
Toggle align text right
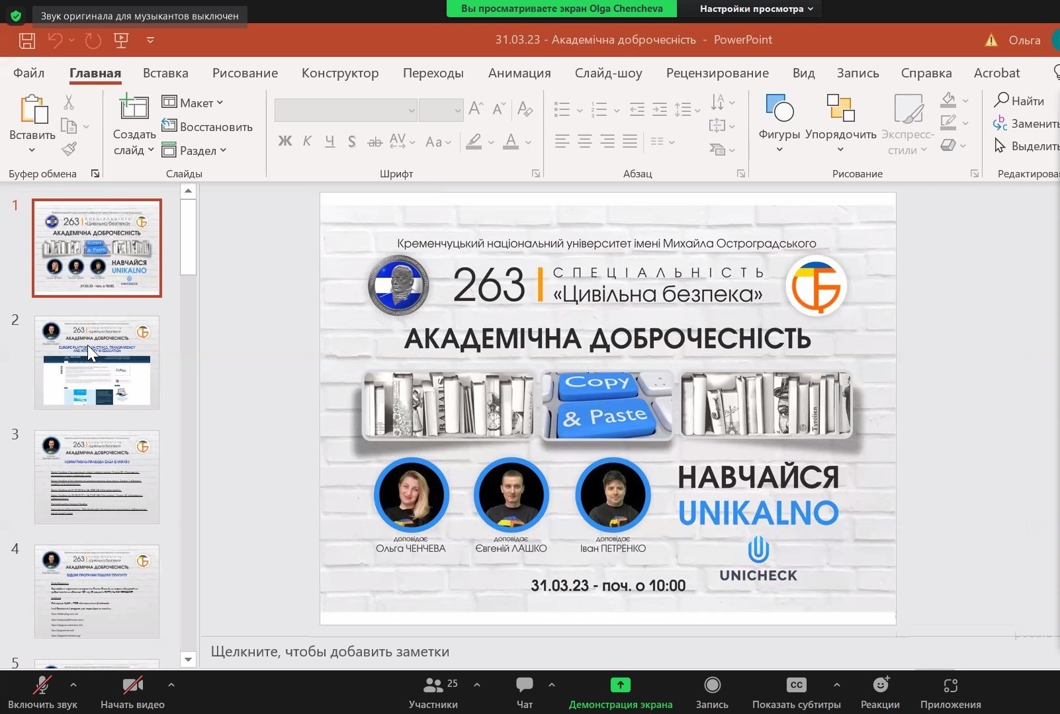(607, 141)
